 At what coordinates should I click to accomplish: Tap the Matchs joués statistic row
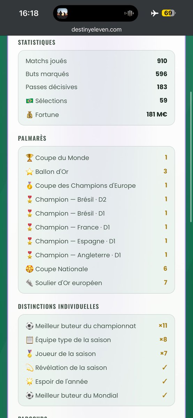[x=96, y=61]
